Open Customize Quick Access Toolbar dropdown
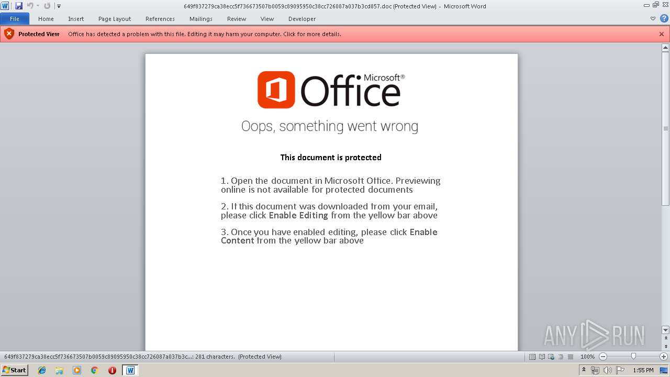670x377 pixels. point(59,6)
